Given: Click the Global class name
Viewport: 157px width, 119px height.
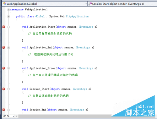Looking at the screenshot, I should [x=40, y=16].
